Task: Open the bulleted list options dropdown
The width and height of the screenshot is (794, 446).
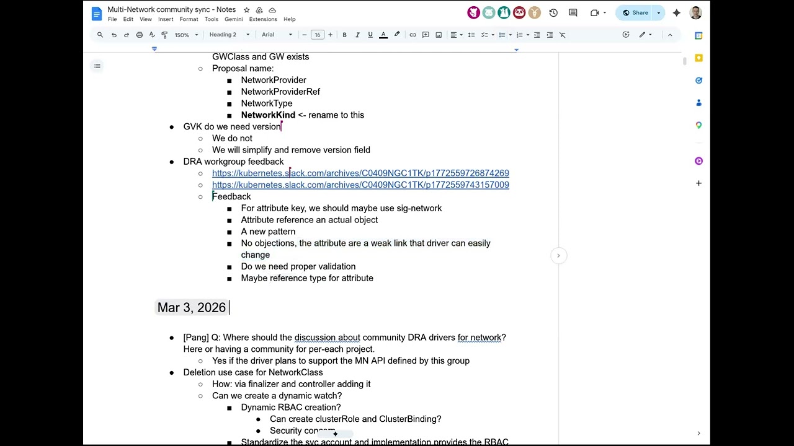Action: [x=504, y=35]
